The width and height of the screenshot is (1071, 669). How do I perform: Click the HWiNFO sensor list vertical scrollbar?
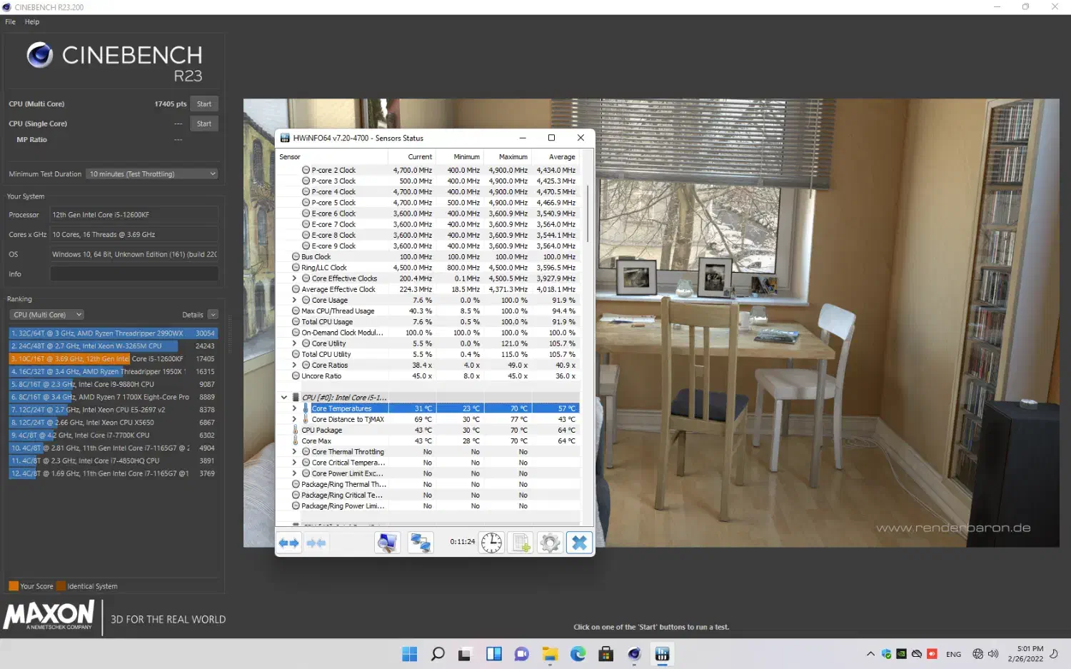(588, 214)
